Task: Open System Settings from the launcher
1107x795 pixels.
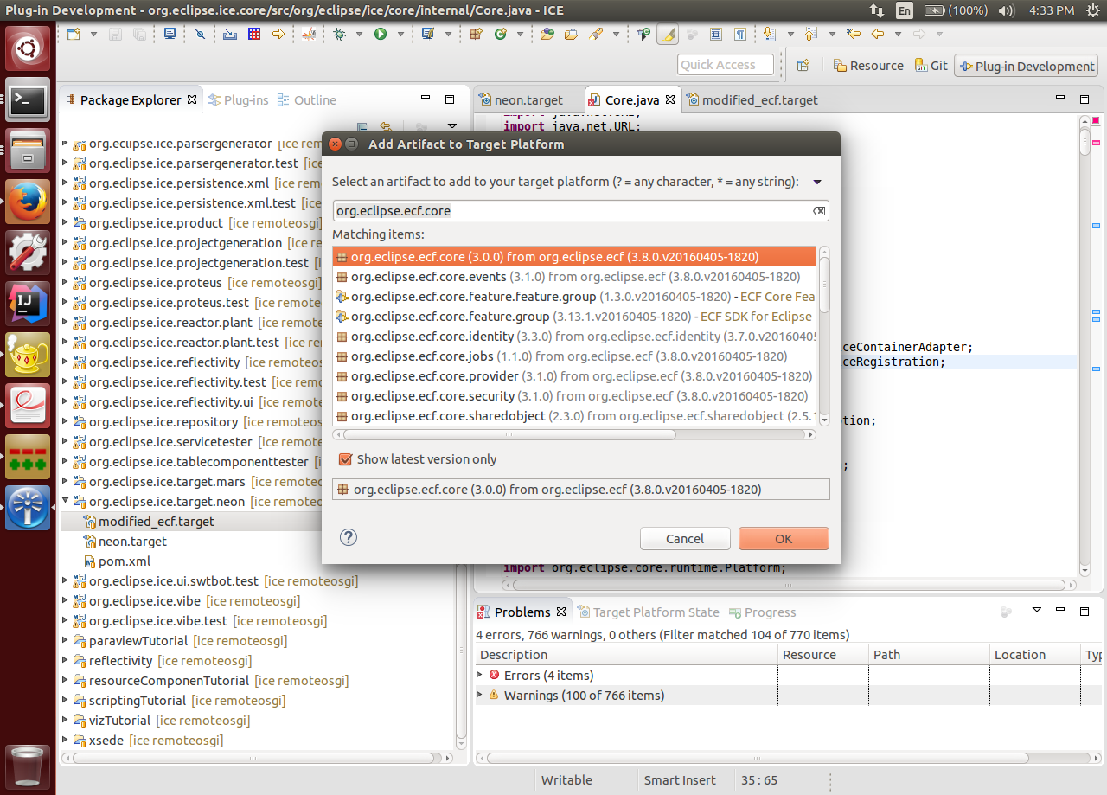Action: click(28, 252)
